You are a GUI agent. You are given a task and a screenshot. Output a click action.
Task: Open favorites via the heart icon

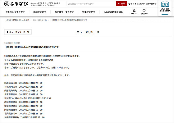(144, 11)
